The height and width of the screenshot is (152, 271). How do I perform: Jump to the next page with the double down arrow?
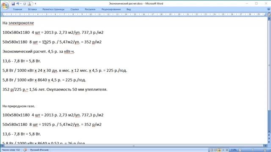coord(269,141)
